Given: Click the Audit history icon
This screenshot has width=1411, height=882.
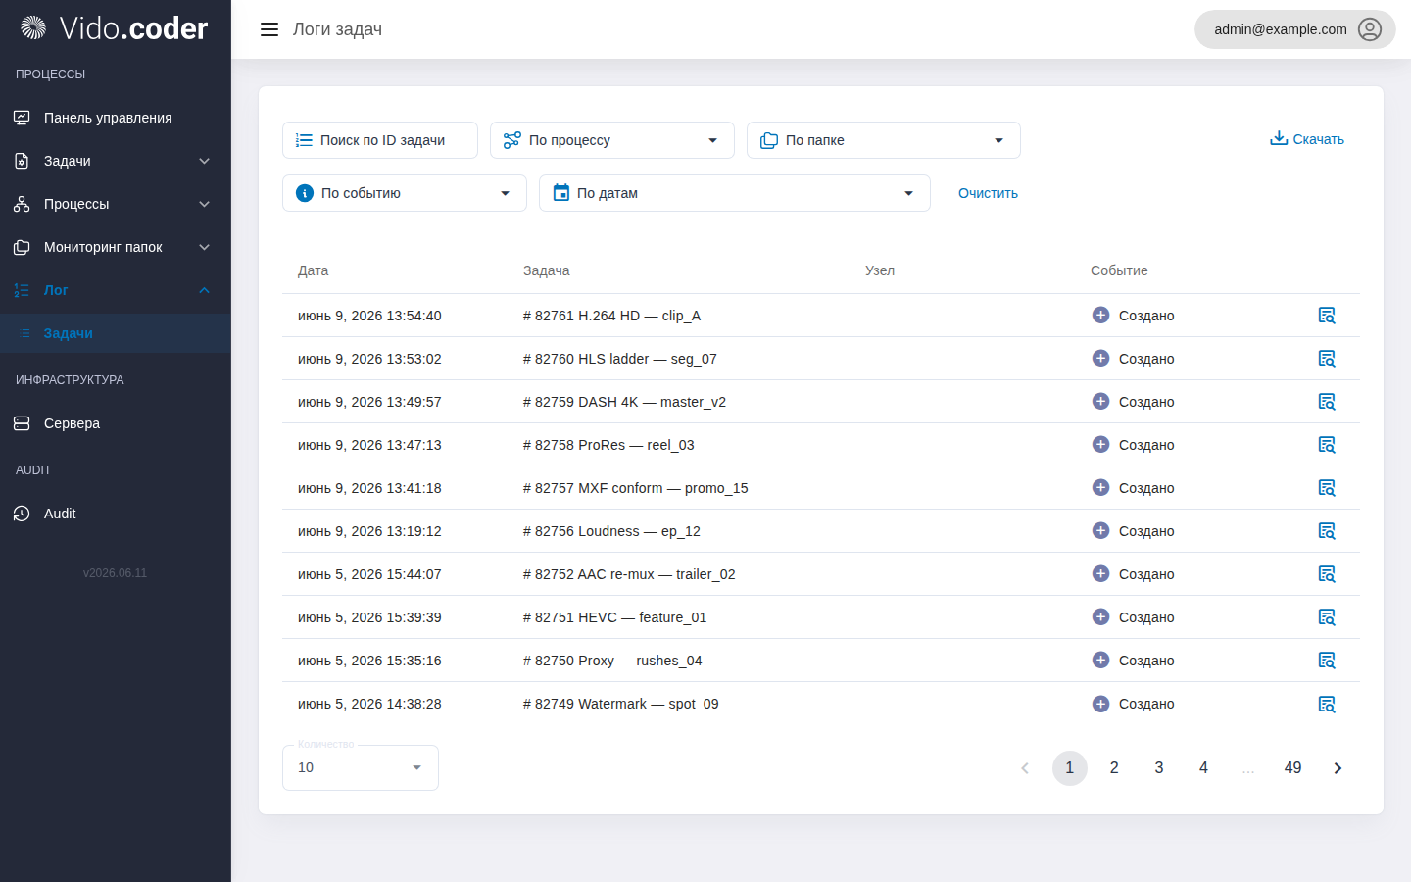Looking at the screenshot, I should (22, 514).
